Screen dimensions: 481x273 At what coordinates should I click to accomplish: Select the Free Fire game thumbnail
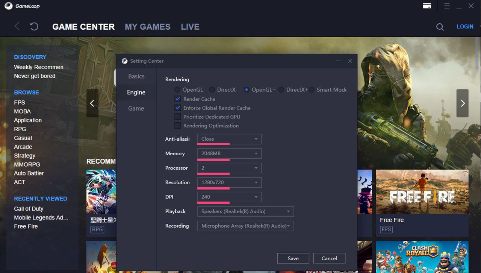point(422,192)
